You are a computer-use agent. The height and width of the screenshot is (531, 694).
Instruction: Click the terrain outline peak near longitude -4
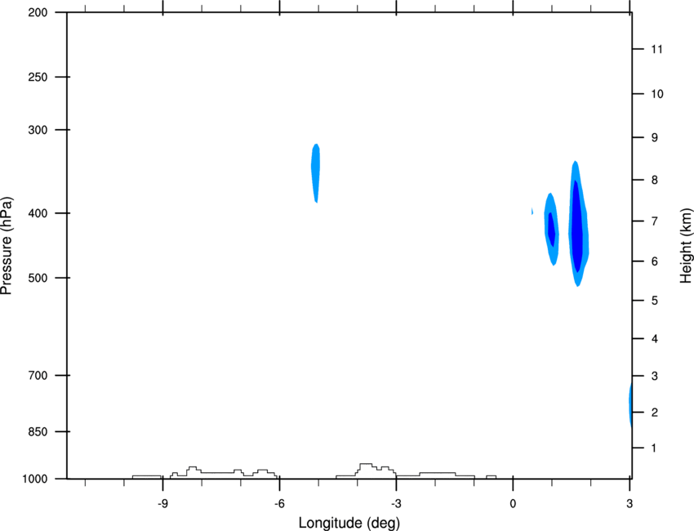coord(366,464)
